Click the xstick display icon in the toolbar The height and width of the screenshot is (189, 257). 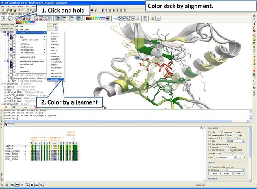point(18,18)
